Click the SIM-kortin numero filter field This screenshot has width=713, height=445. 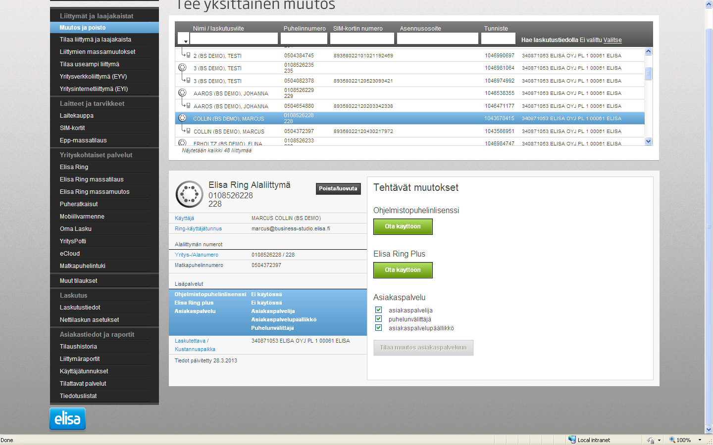pos(362,39)
